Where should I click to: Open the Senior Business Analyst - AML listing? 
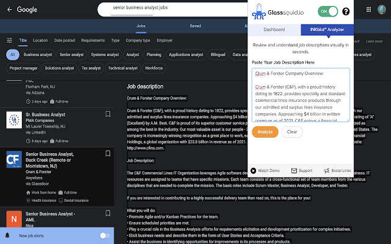pyautogui.click(x=50, y=217)
